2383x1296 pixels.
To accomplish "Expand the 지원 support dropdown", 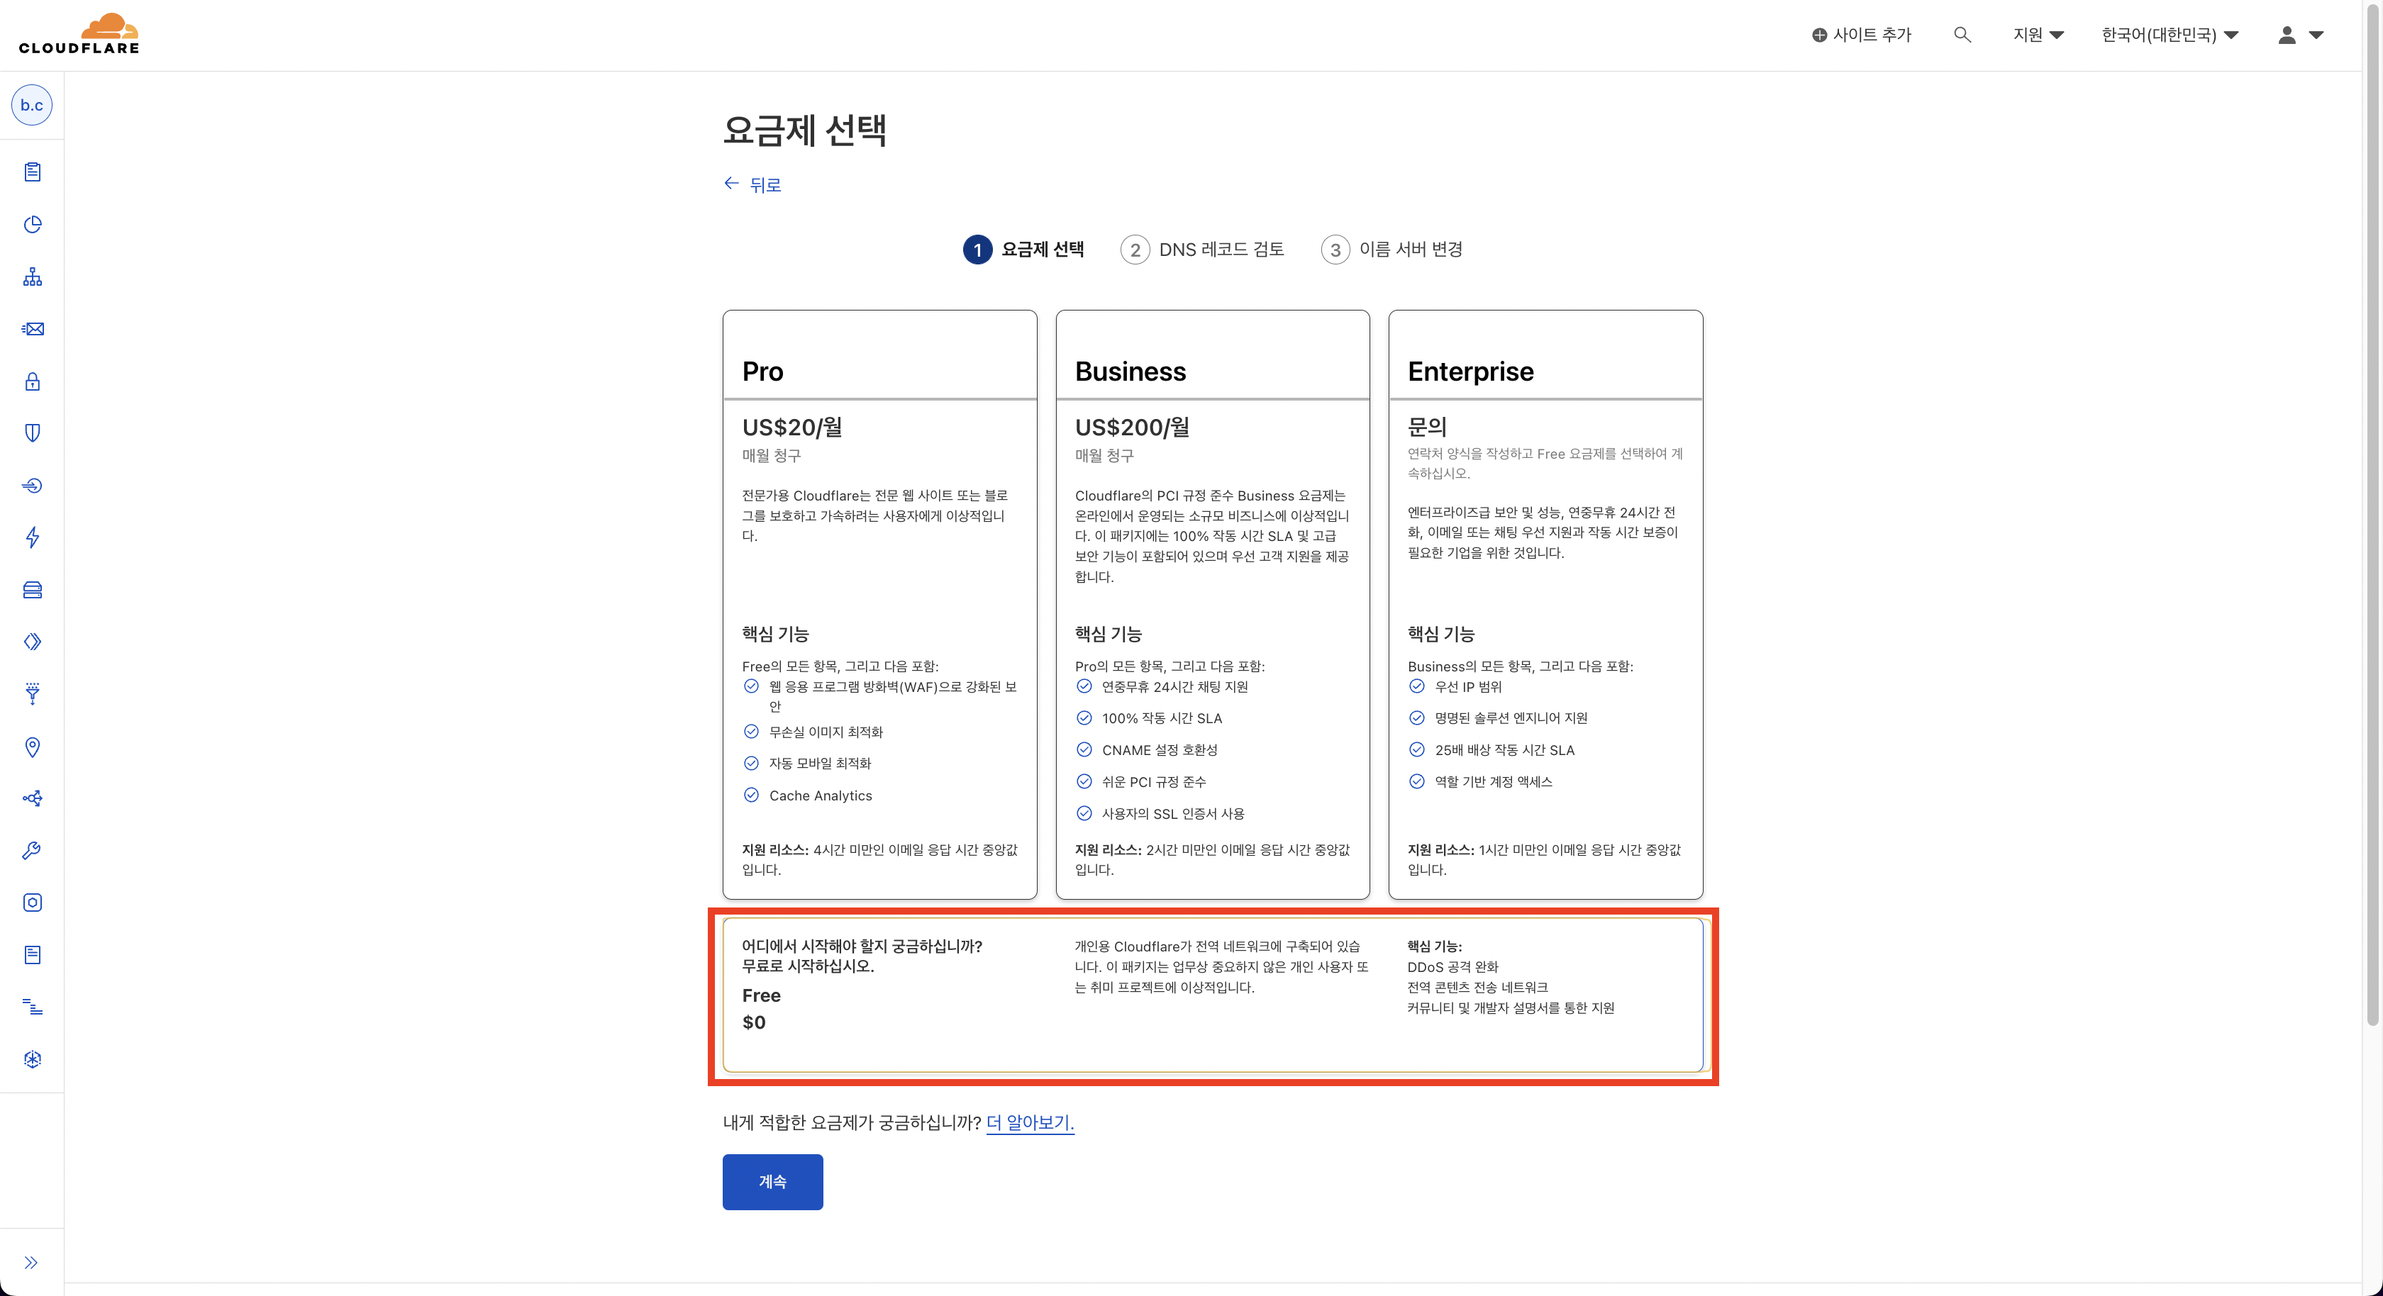I will [x=2038, y=35].
